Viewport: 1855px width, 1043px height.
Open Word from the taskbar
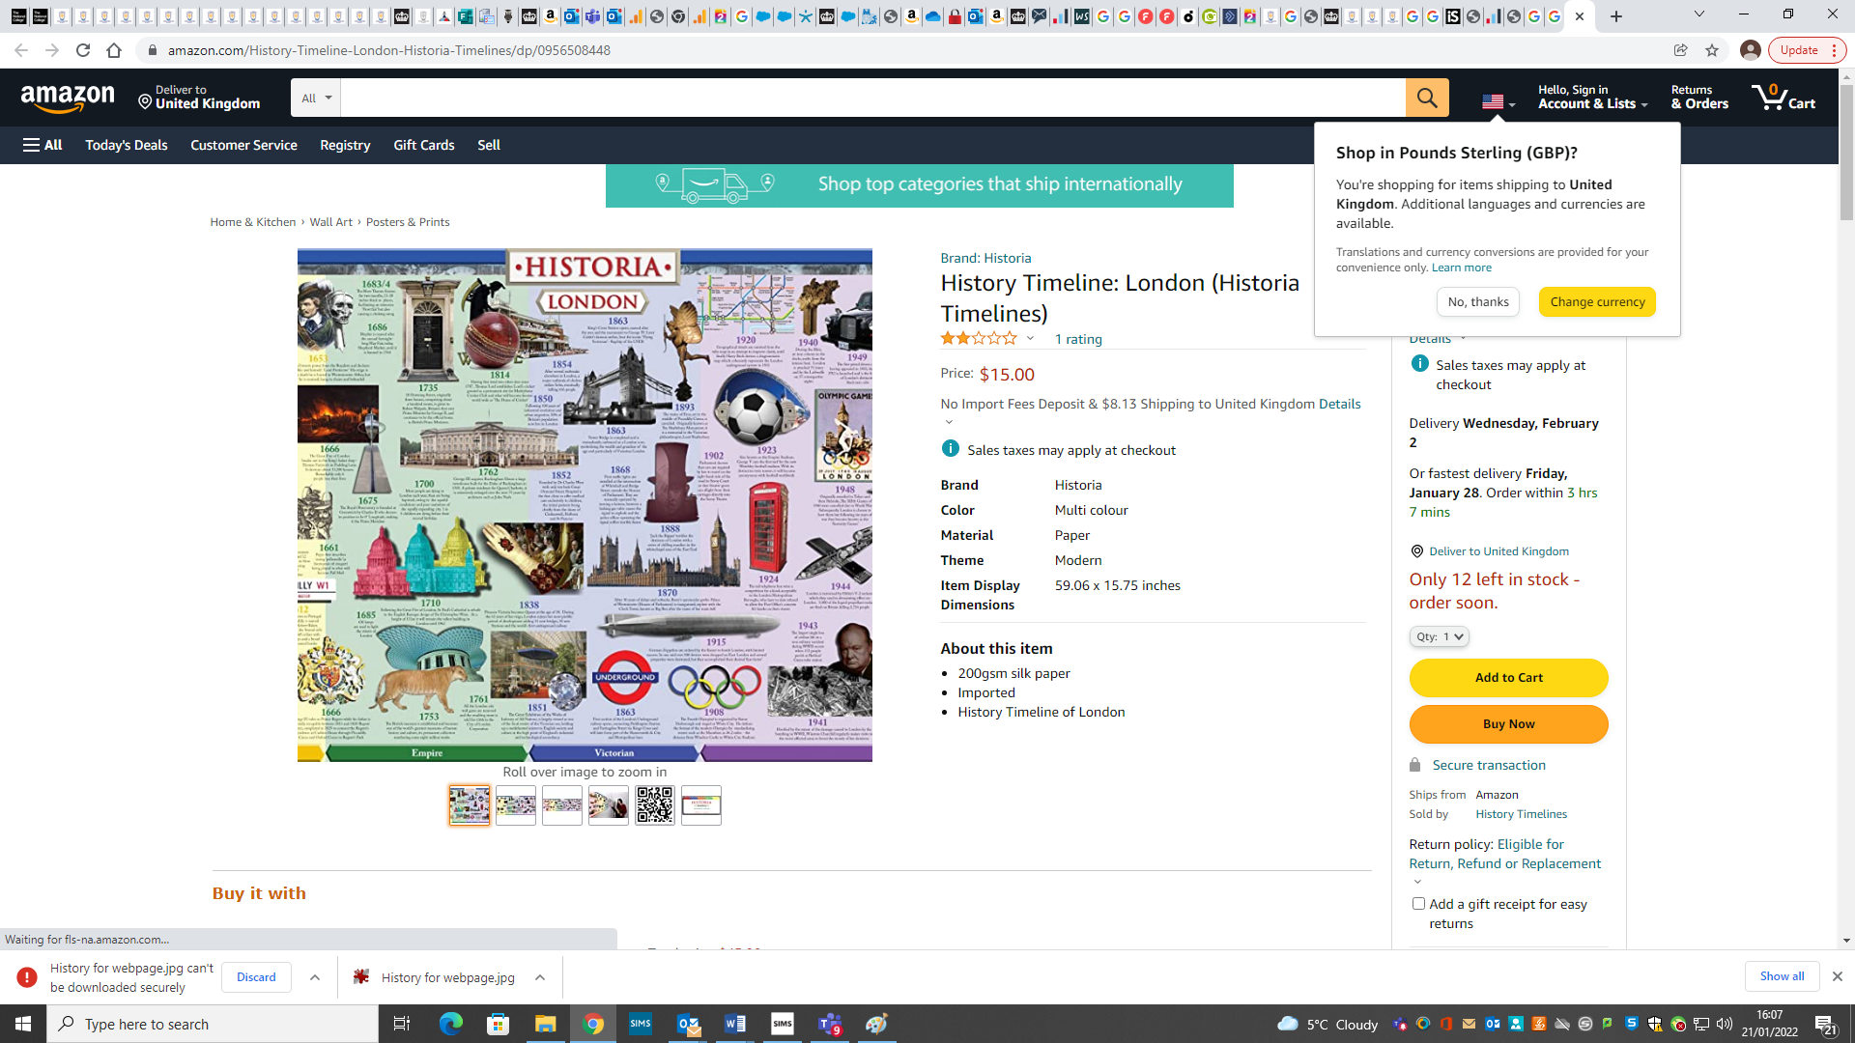(x=735, y=1024)
